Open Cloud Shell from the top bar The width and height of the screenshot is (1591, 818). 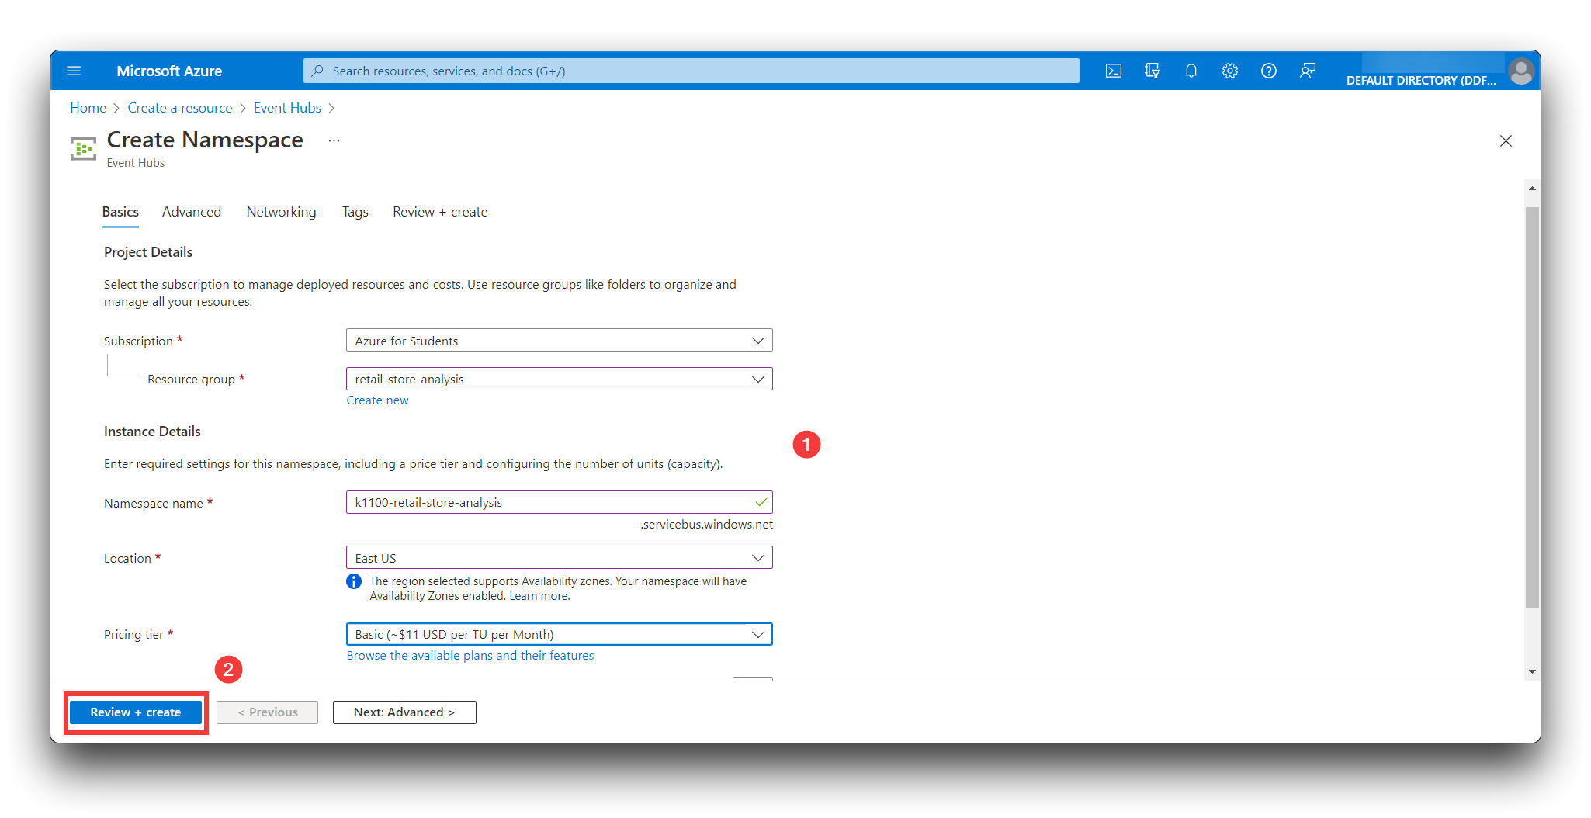coord(1113,71)
